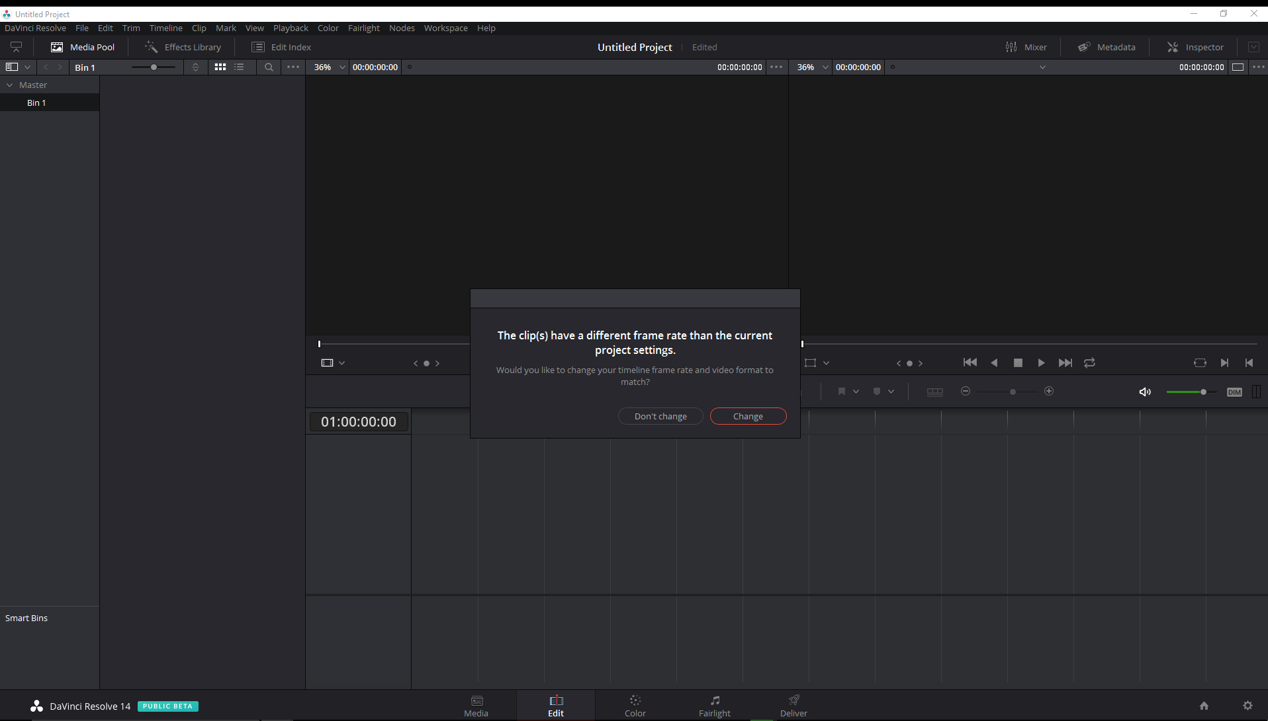
Task: Select Bin 1 in the bin list
Action: tap(50, 103)
